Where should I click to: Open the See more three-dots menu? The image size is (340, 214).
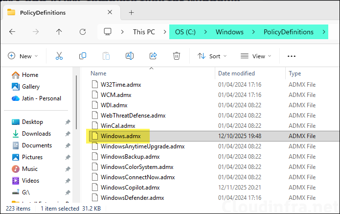click(292, 56)
